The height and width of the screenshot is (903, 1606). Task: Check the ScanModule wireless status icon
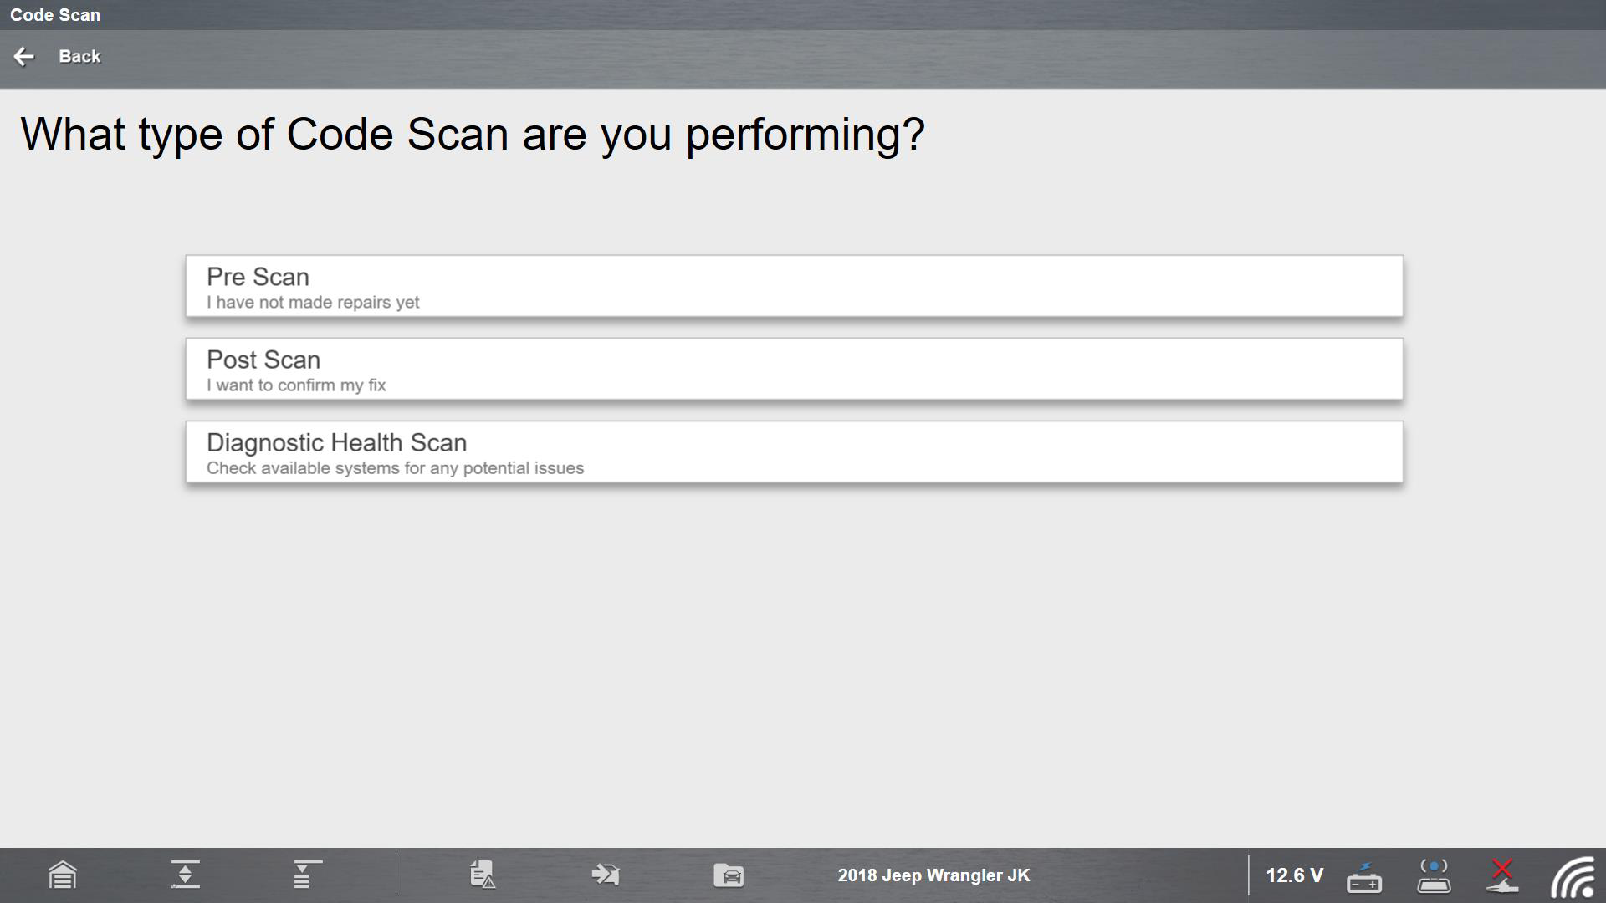coord(1435,877)
